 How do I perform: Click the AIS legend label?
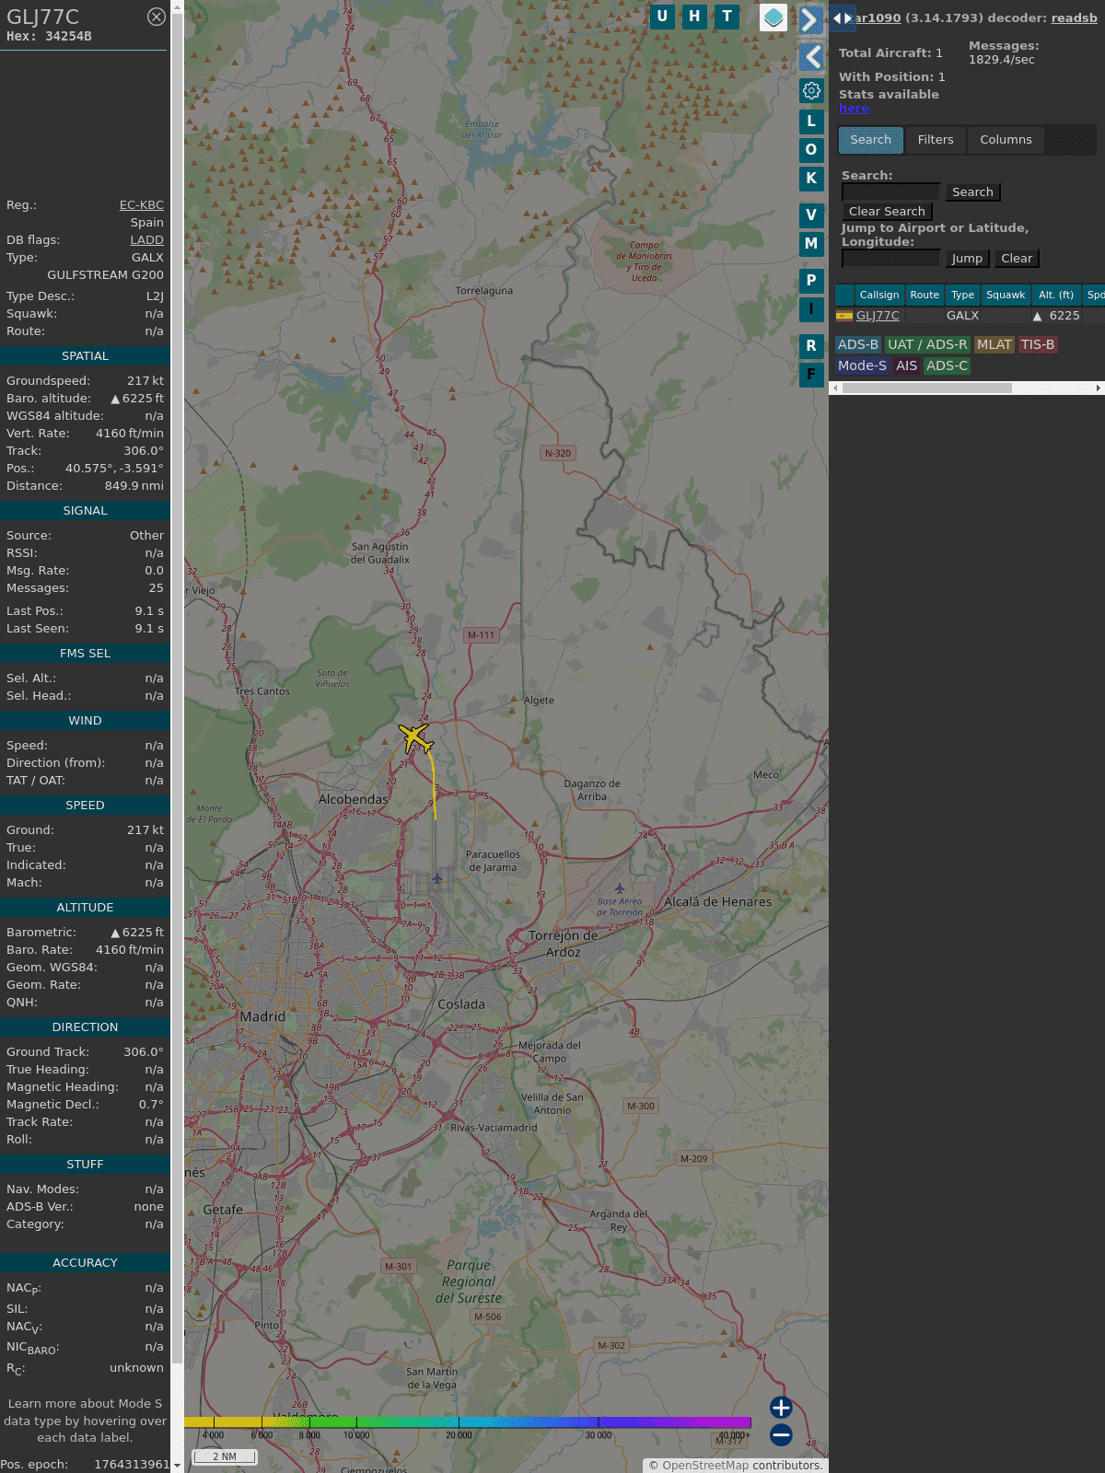pyautogui.click(x=907, y=366)
